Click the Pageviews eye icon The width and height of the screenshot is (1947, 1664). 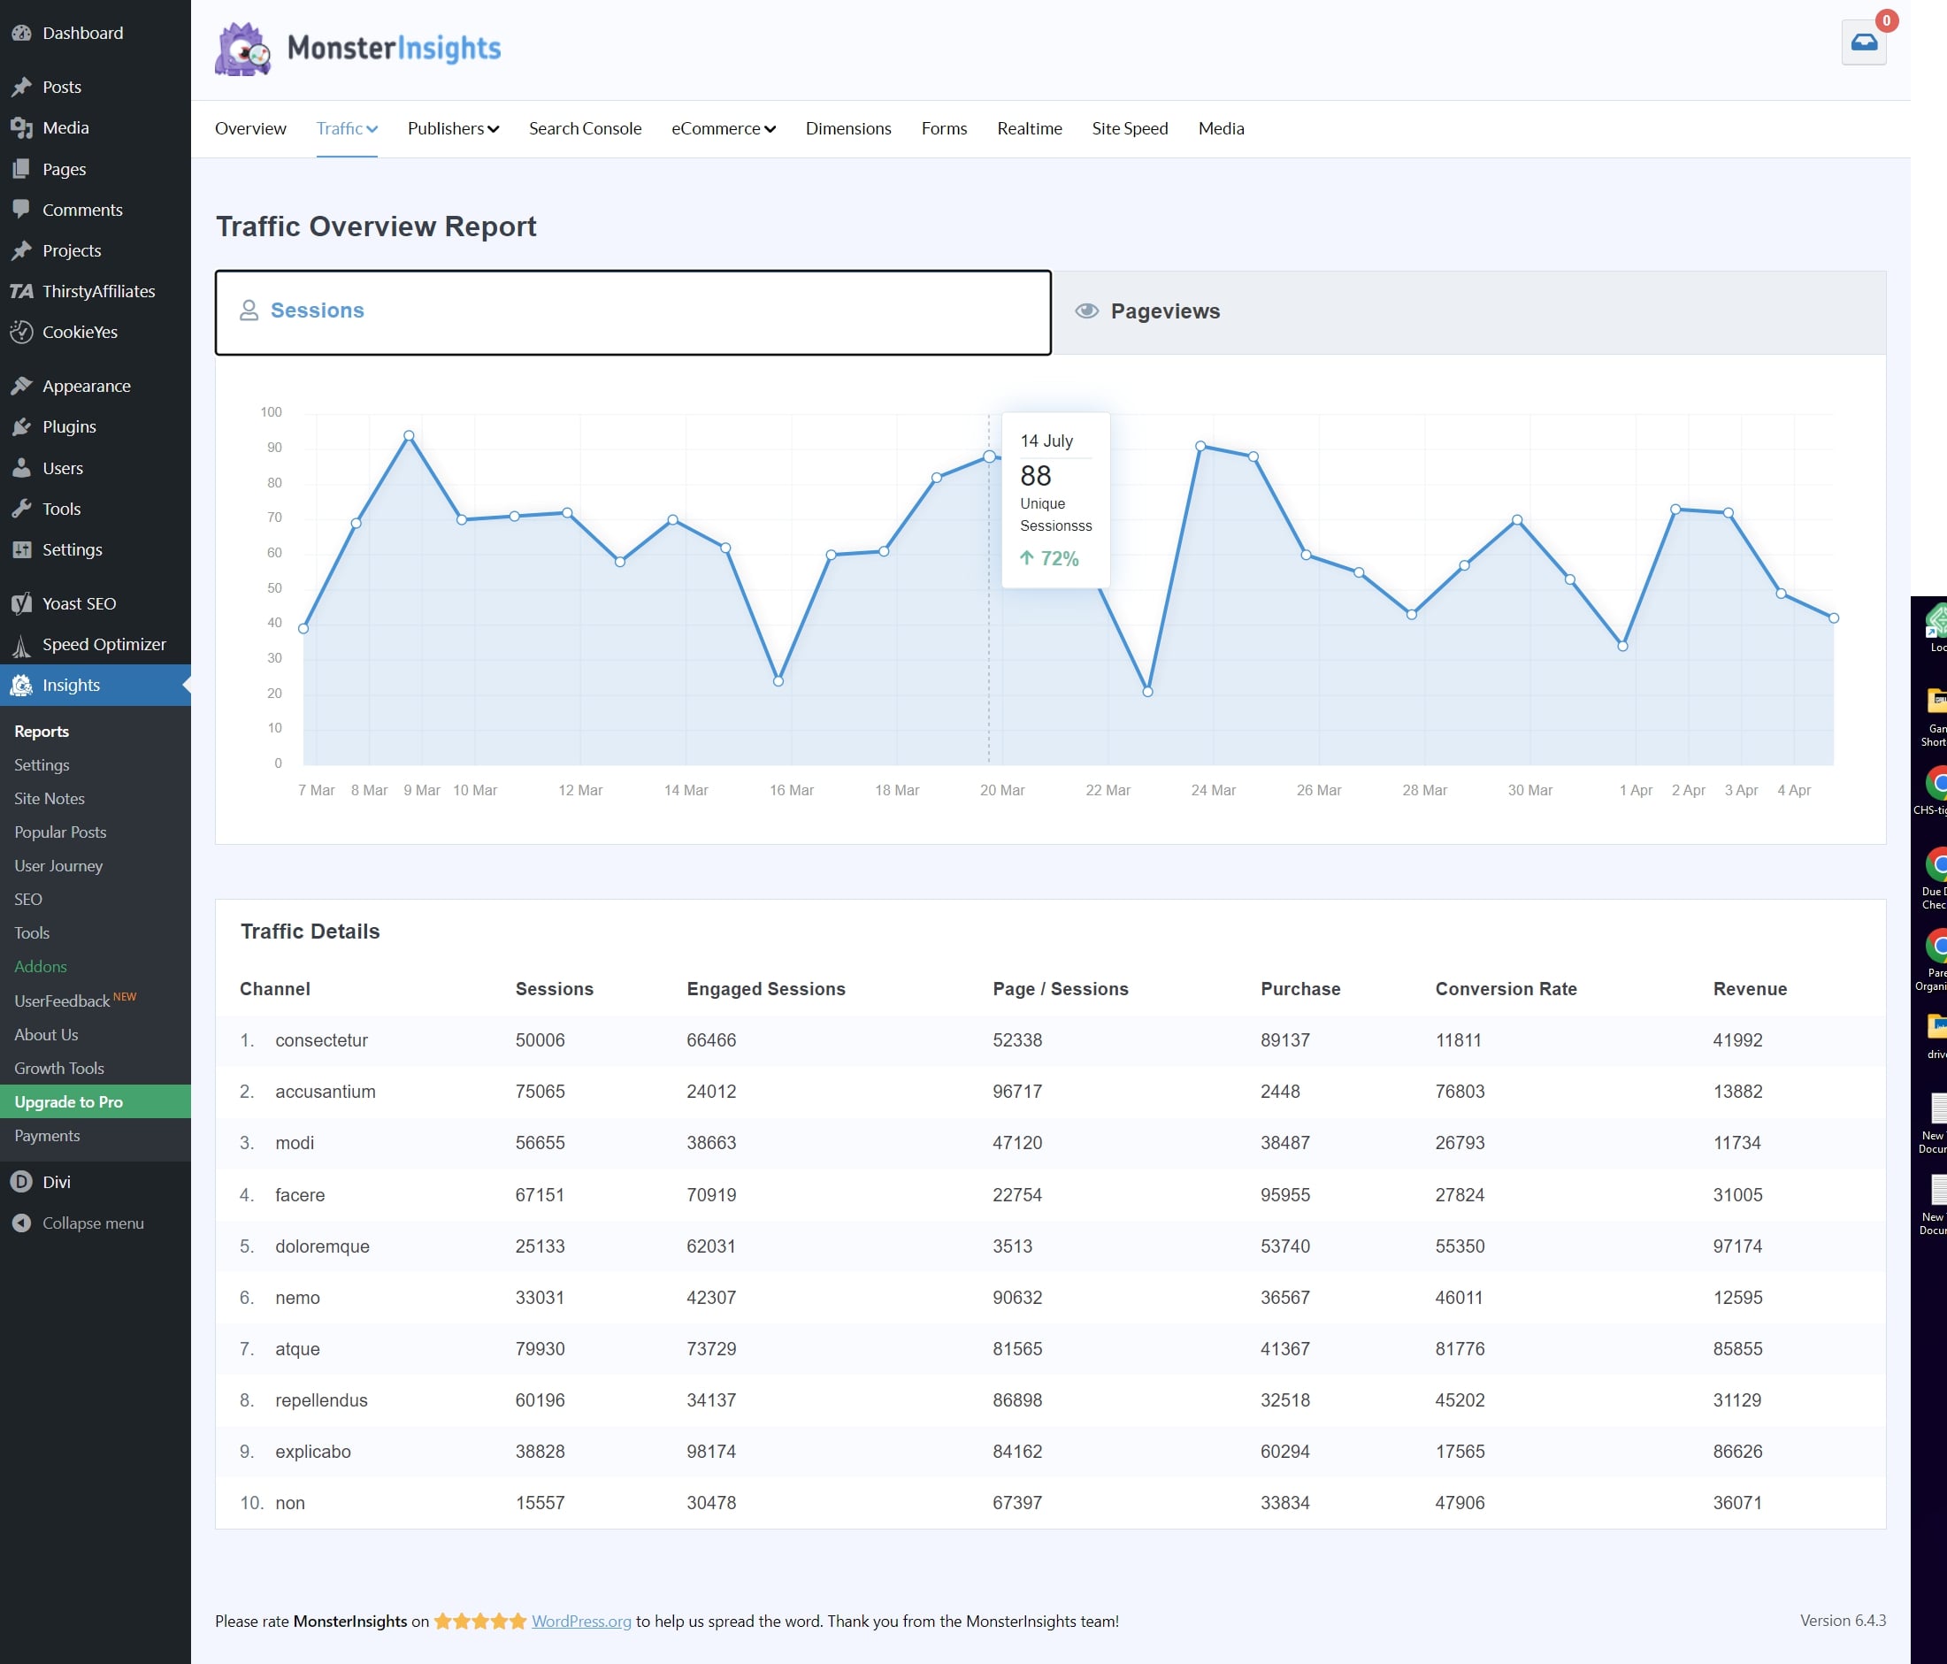(1089, 311)
